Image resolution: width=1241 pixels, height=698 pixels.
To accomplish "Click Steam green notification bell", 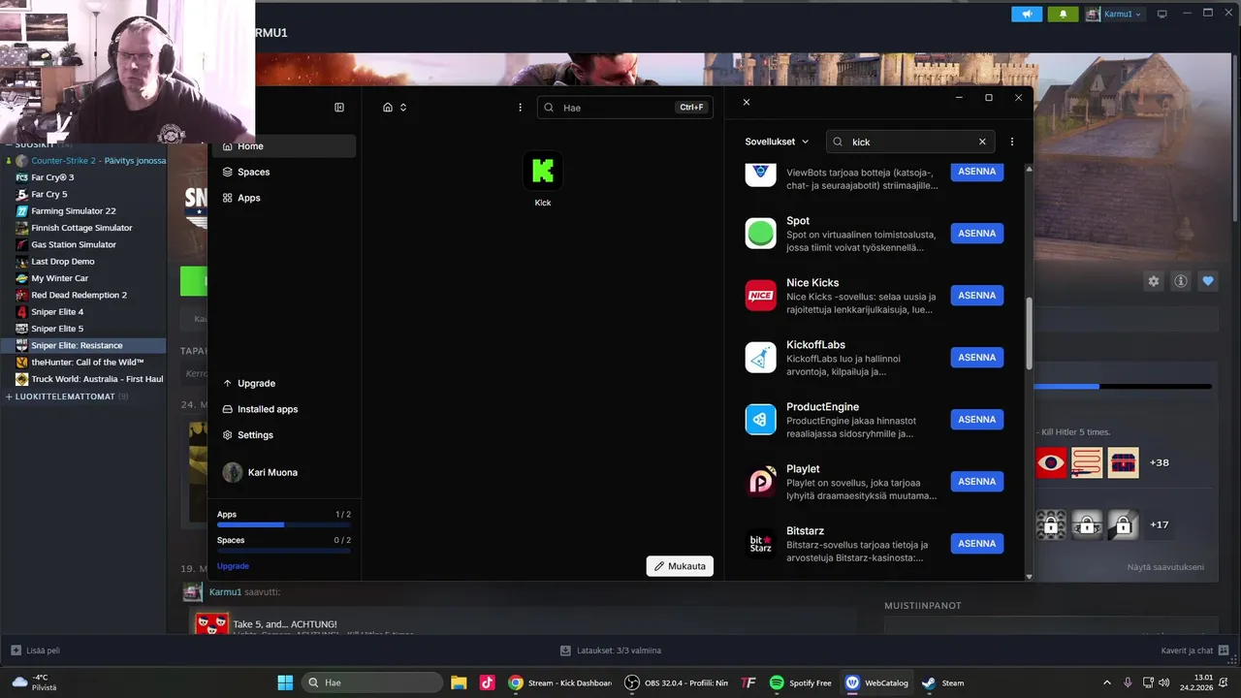I will coord(1063,15).
